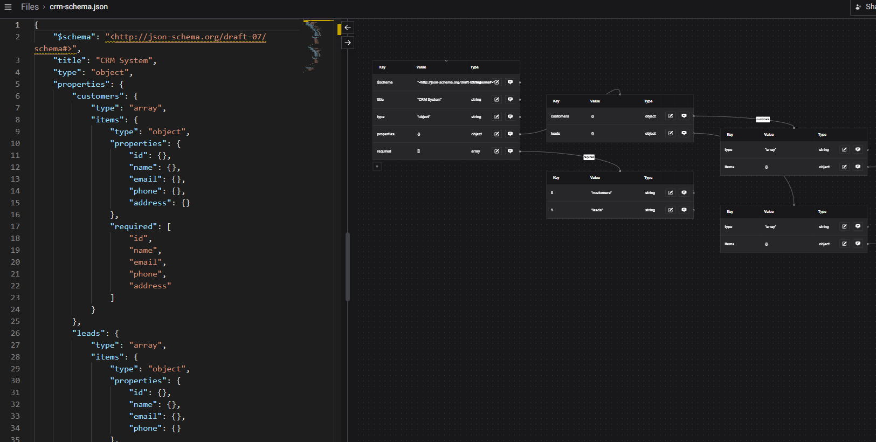Open the Files breadcrumb link

pyautogui.click(x=30, y=7)
